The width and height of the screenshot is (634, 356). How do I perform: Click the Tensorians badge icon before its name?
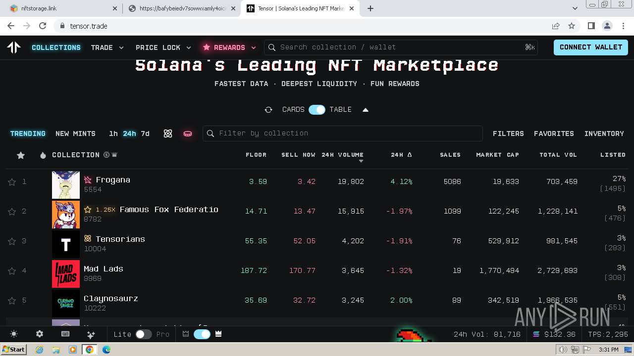(x=88, y=239)
